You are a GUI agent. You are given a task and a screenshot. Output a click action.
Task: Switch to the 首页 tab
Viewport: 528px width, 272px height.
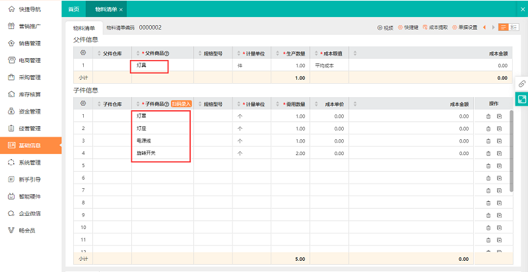(x=74, y=9)
